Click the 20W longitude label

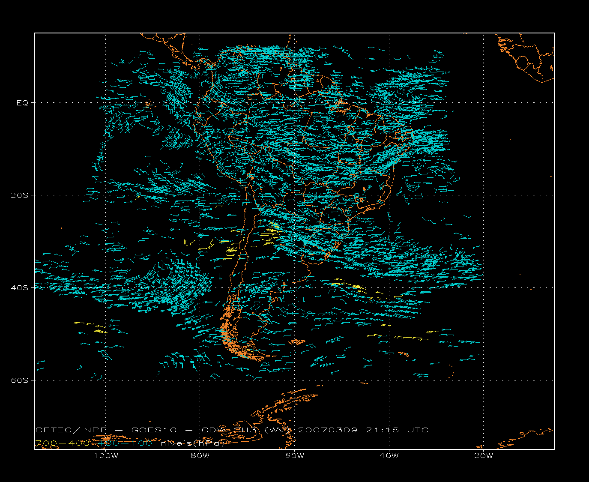[484, 455]
